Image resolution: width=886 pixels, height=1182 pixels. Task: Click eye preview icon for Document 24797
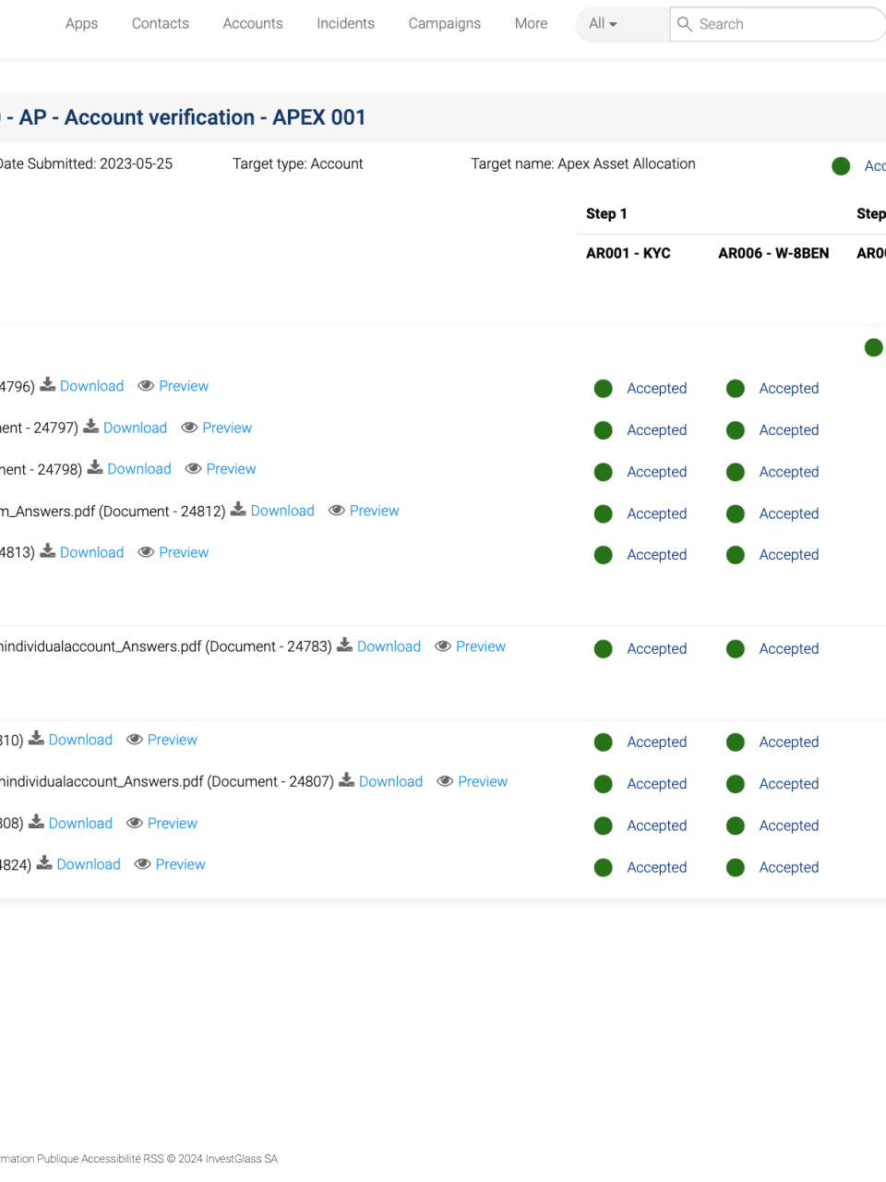click(x=189, y=428)
